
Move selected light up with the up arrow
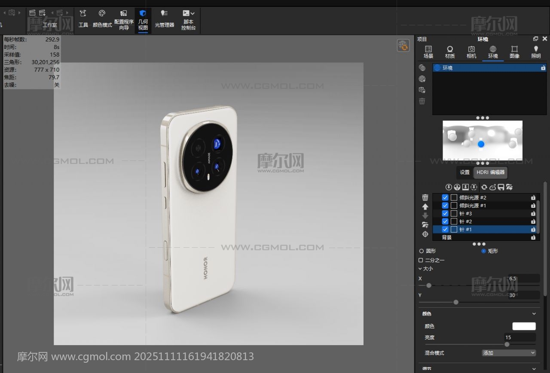[425, 206]
